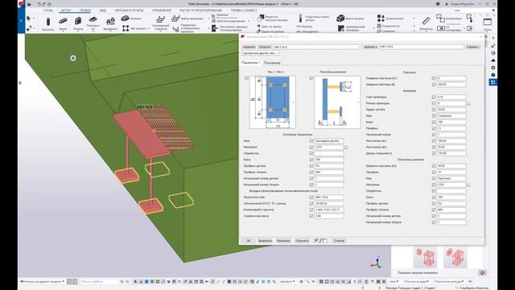Select left component thumbnail in side panel
This screenshot has width=515, height=290.
point(426,257)
